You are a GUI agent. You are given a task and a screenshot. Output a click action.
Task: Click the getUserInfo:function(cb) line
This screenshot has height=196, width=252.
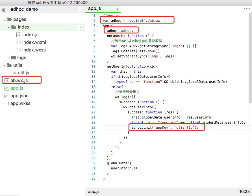click(x=132, y=66)
